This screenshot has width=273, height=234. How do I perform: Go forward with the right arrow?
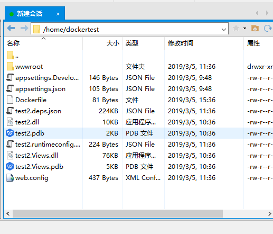24,28
